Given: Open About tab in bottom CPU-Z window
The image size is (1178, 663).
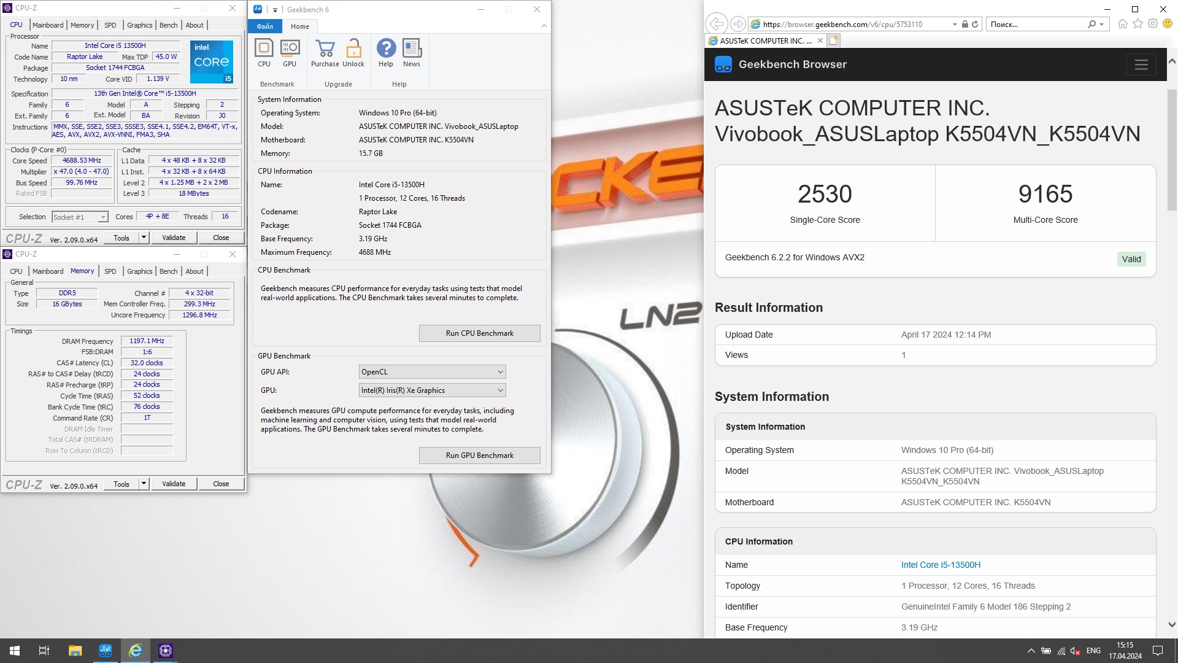Looking at the screenshot, I should coord(194,271).
